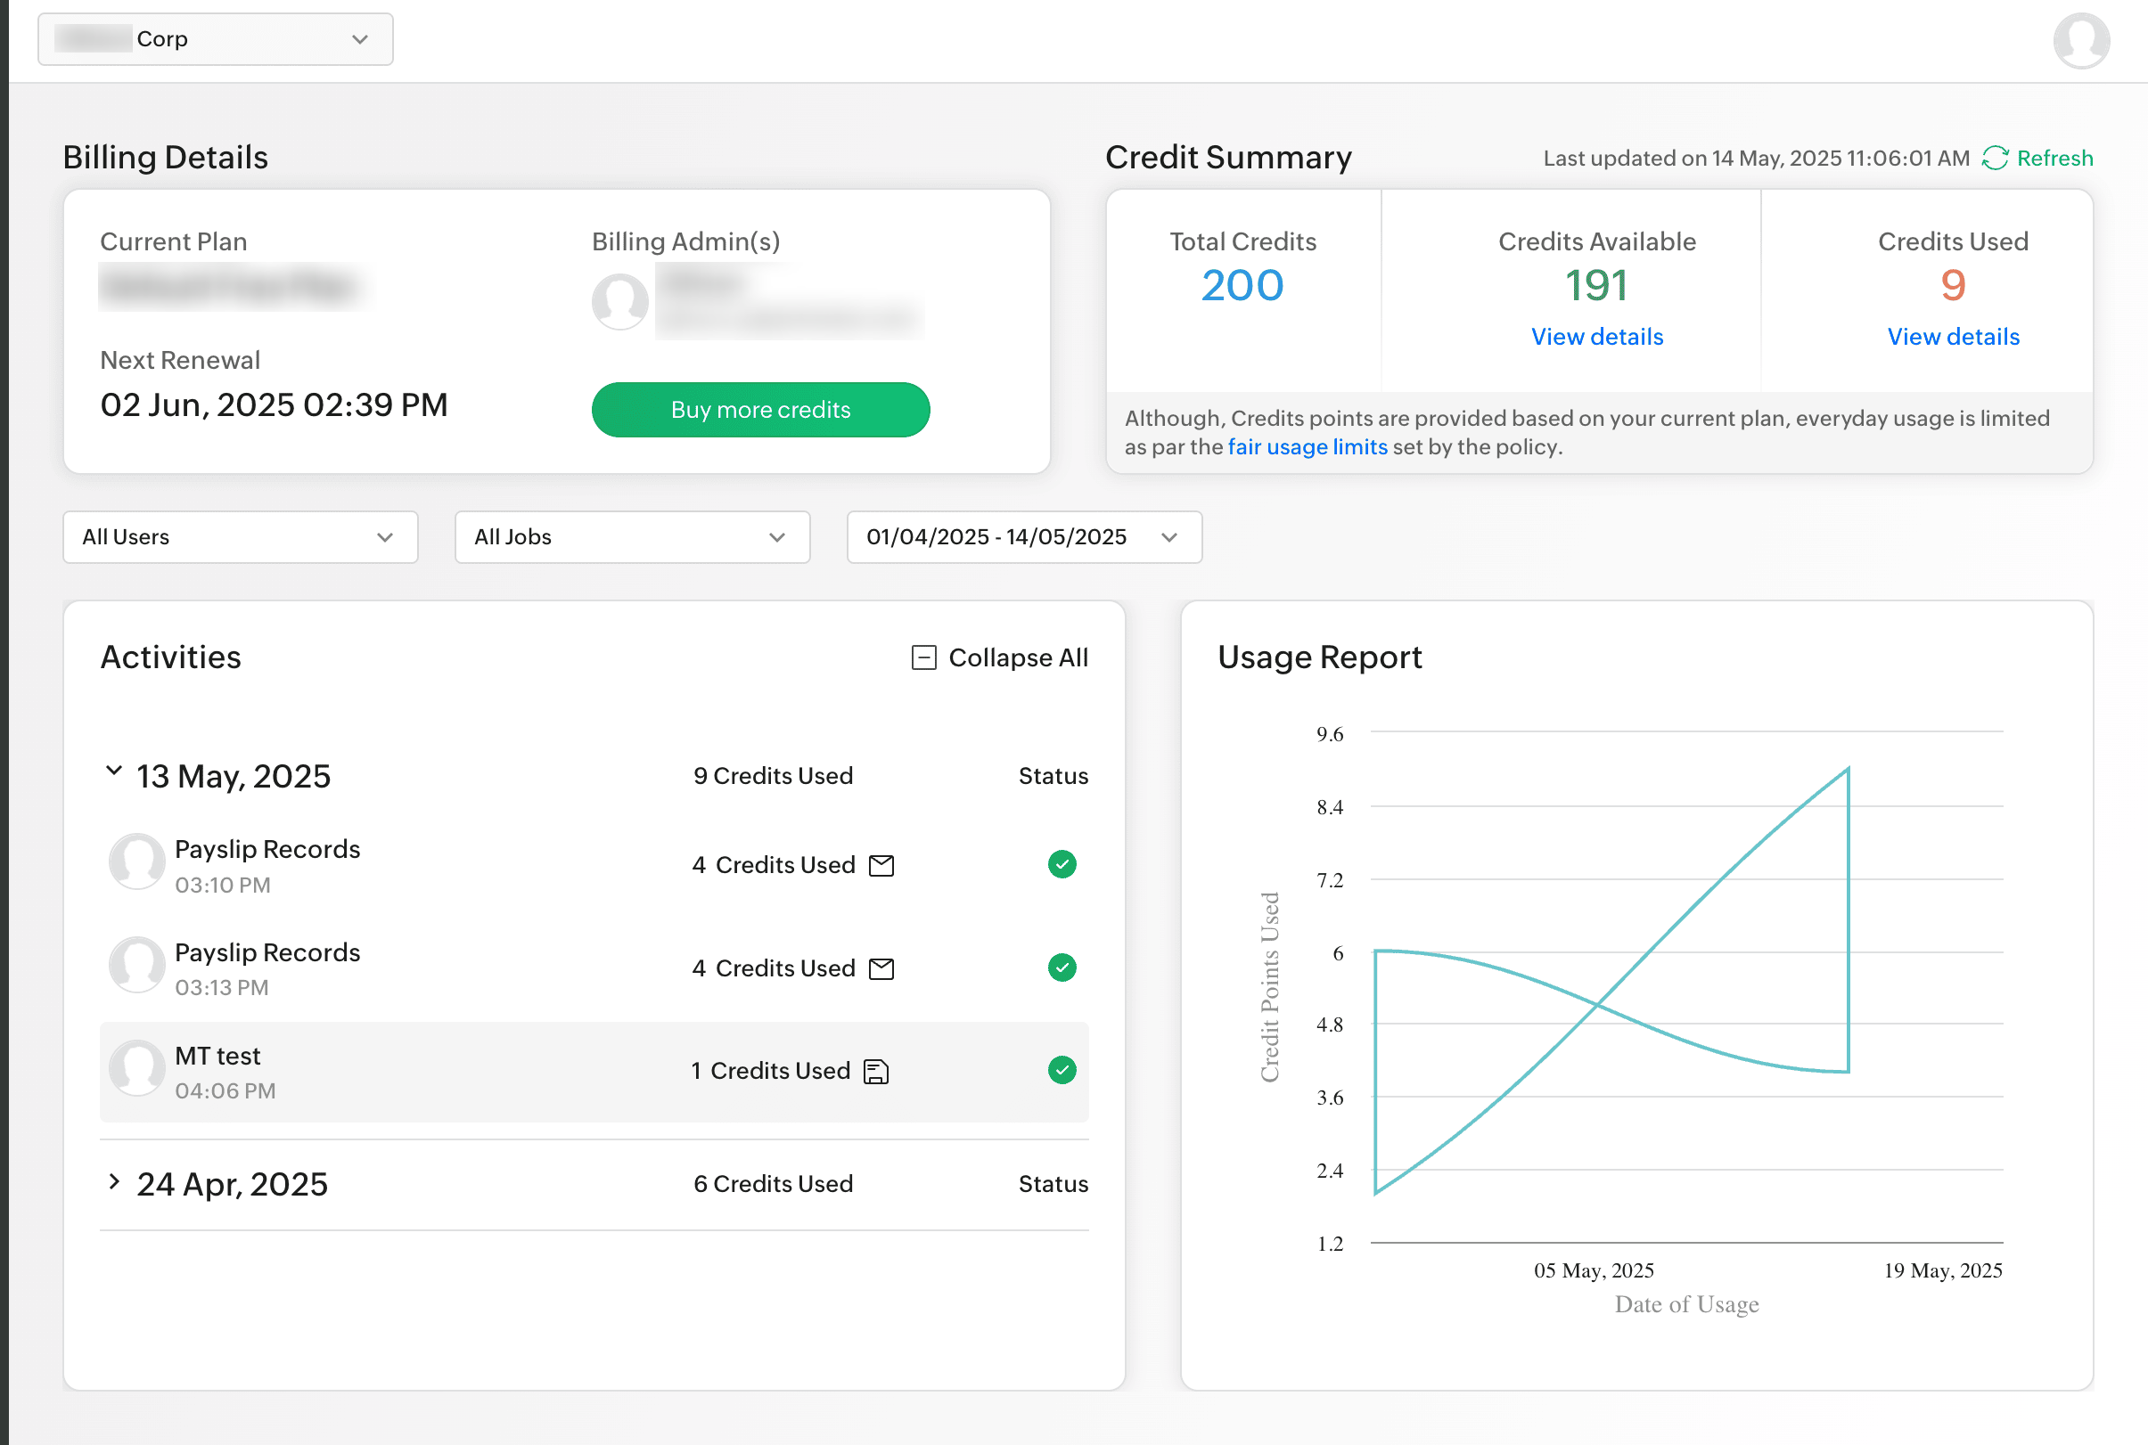Screen dimensions: 2148x1445
Task: Click envelope icon on 03:13 PM Payslip Records
Action: 881,968
